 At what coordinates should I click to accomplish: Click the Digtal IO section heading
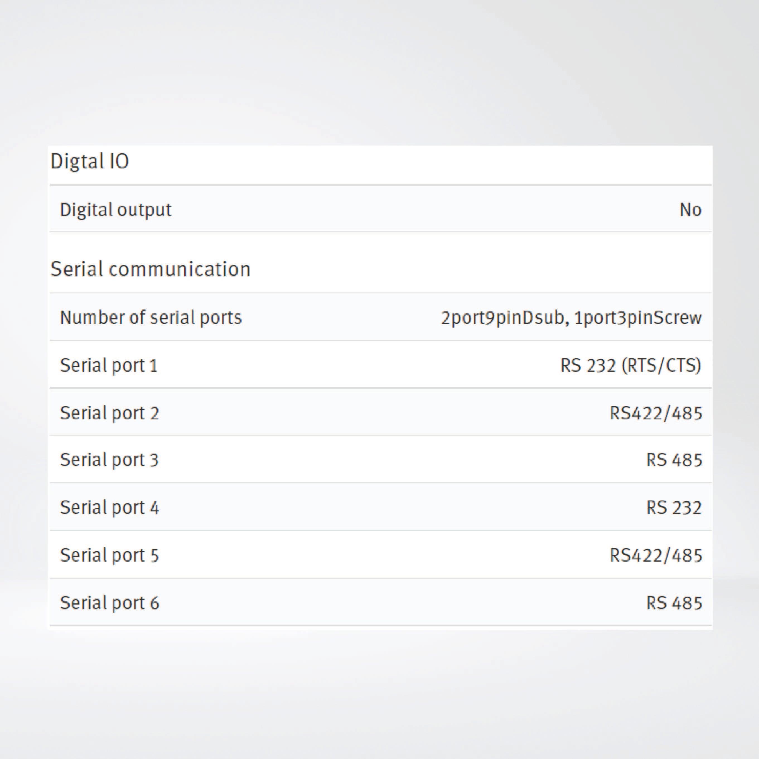90,161
